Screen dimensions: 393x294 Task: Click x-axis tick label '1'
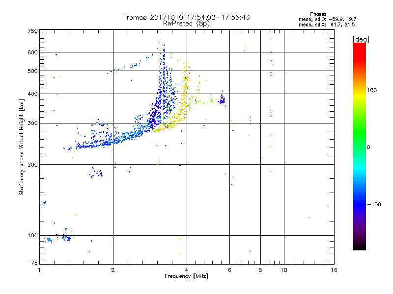coord(39,270)
